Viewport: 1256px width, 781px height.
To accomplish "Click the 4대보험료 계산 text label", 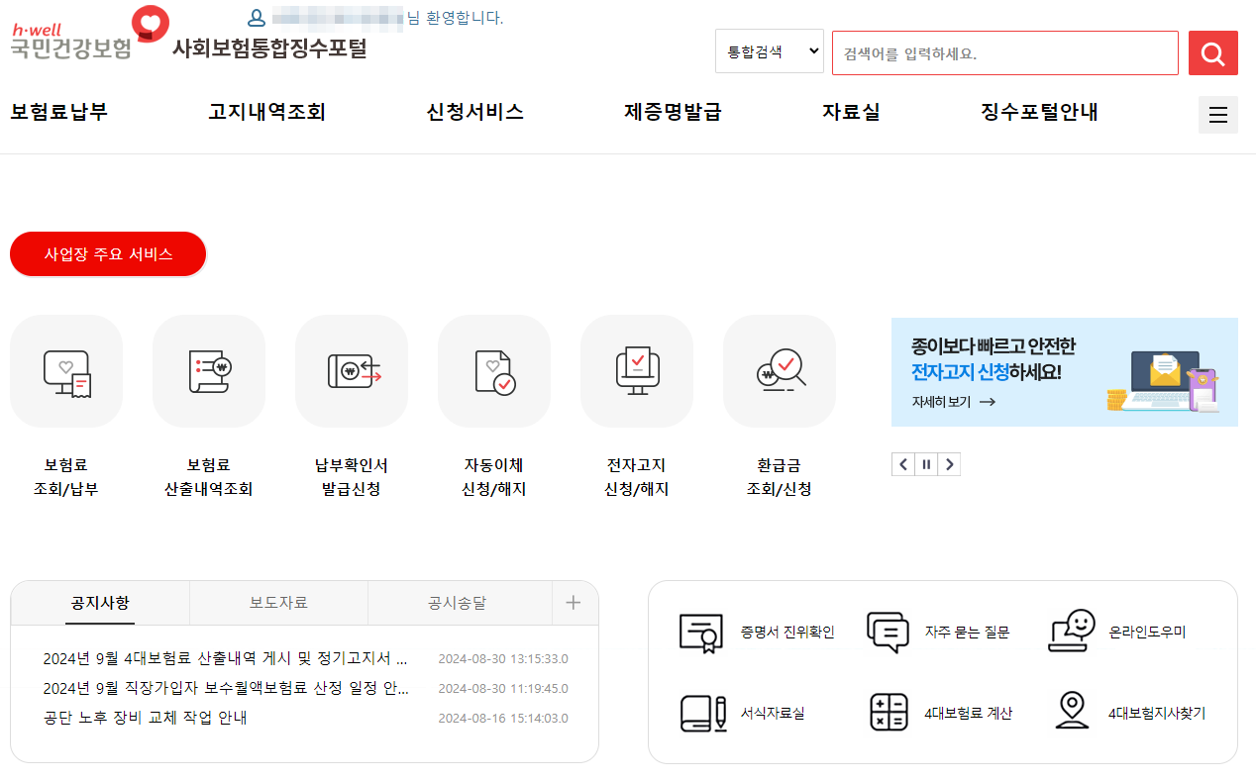I will pyautogui.click(x=968, y=713).
